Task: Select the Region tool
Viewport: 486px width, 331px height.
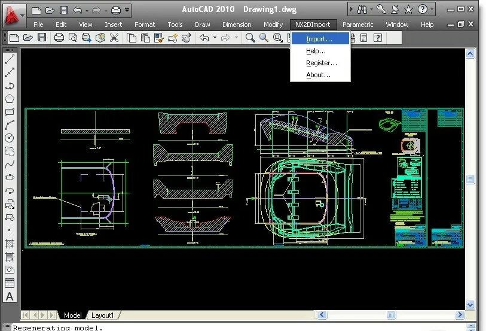Action: pyautogui.click(x=10, y=270)
